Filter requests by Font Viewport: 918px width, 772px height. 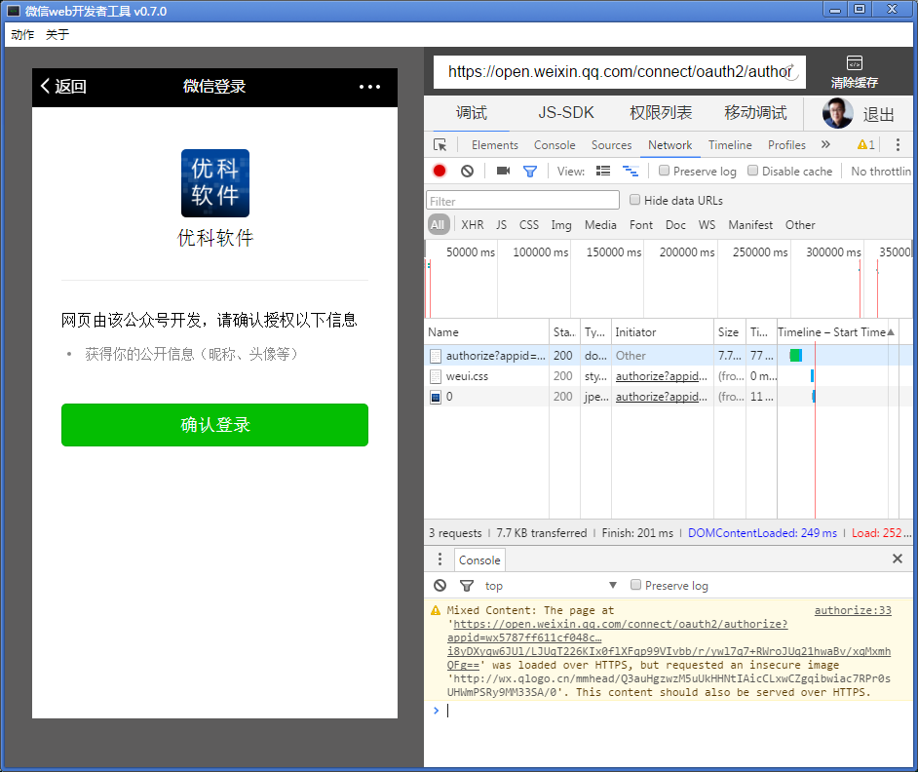click(x=641, y=225)
